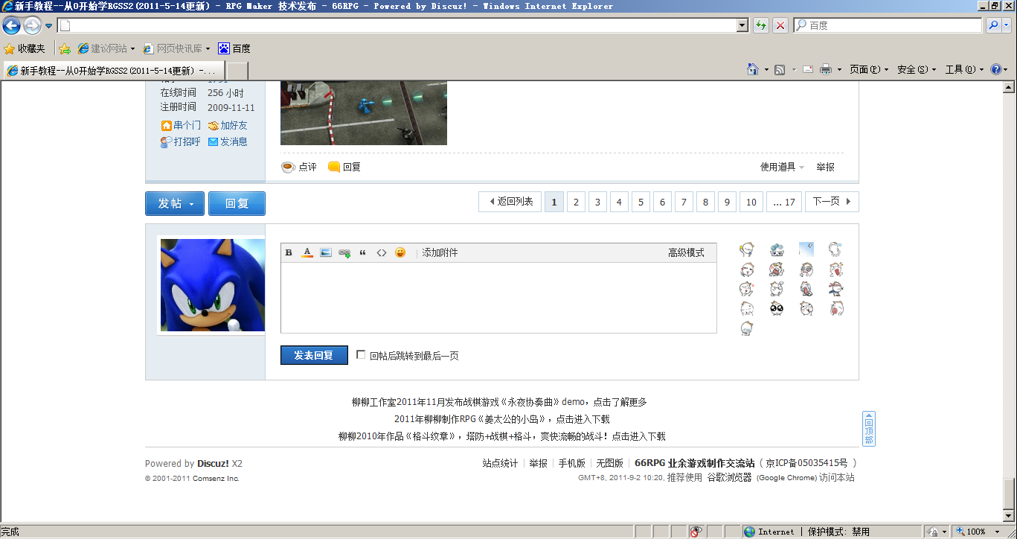1017x539 pixels.
Task: Click the privacy report eye icon in status bar
Action: [696, 532]
